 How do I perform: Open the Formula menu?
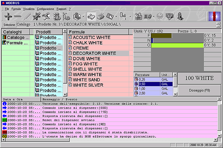click(x=16, y=8)
